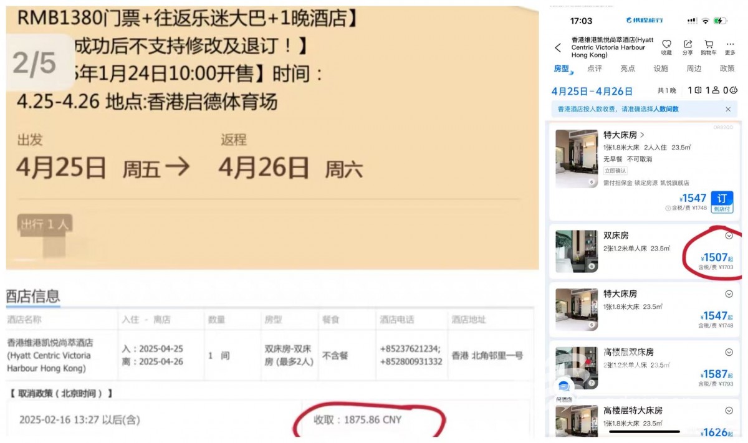Screen dimensions: 748x443
Task: Tap the 2025-02-16 13:27 以后(含) row
Action: (80, 420)
